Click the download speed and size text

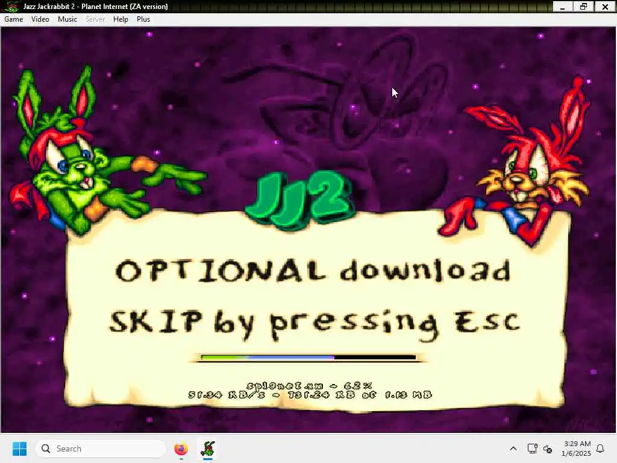point(310,395)
